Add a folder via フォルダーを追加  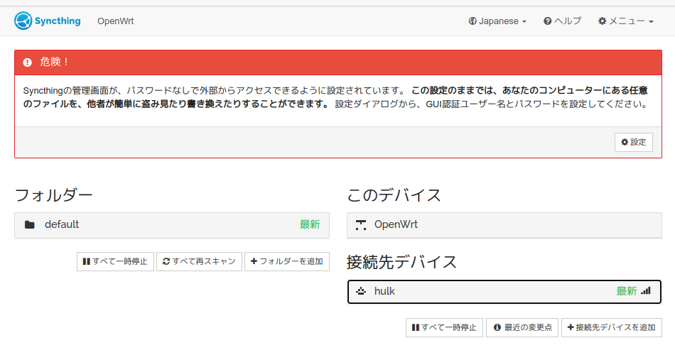click(287, 261)
